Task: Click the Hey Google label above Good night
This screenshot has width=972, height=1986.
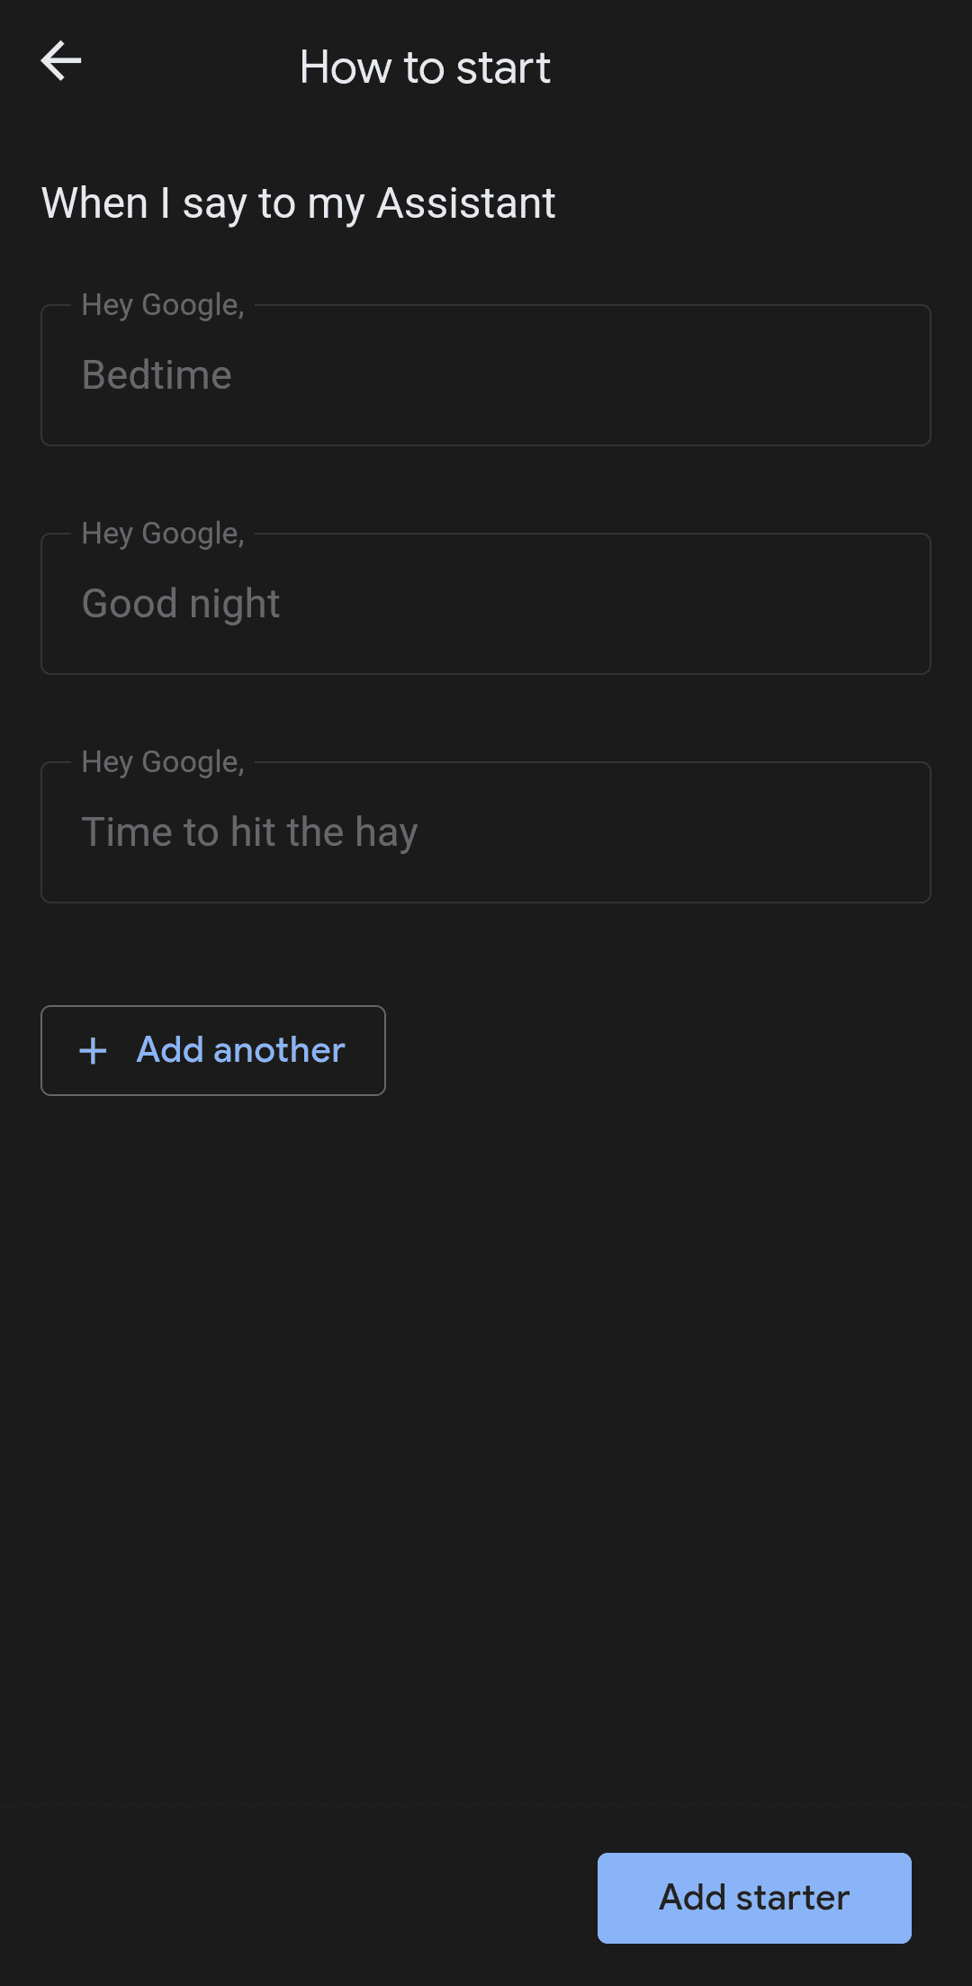Action: click(x=163, y=534)
